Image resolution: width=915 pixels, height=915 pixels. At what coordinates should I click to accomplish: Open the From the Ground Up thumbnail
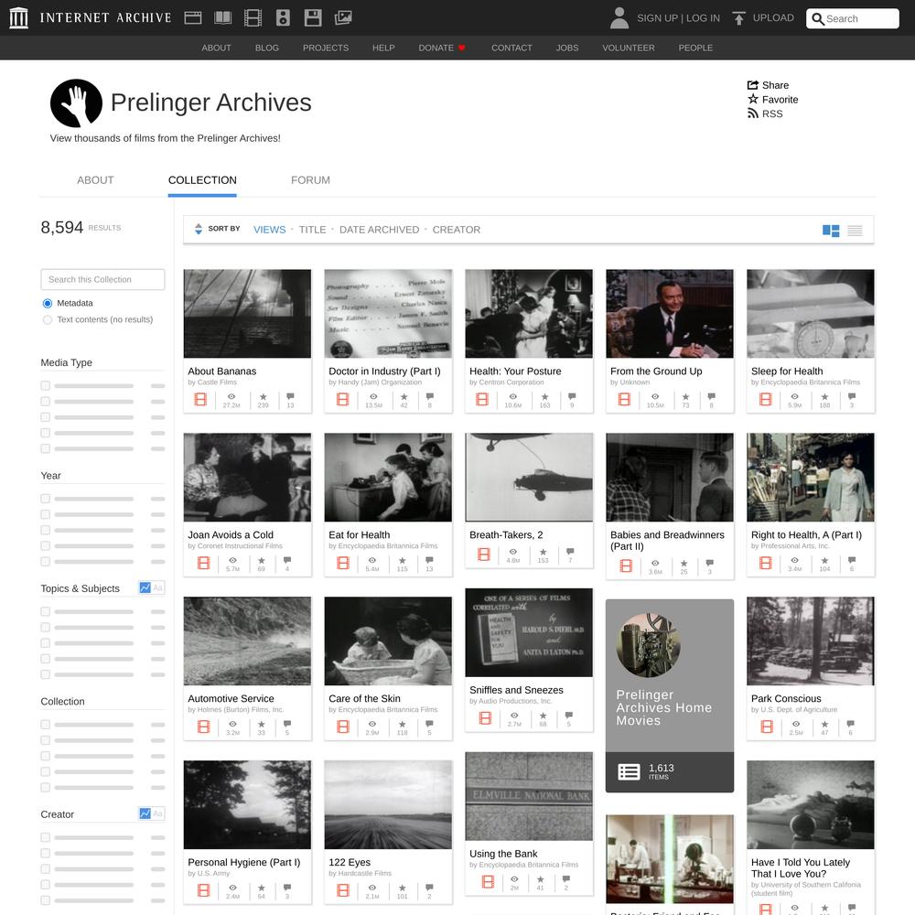click(x=670, y=314)
